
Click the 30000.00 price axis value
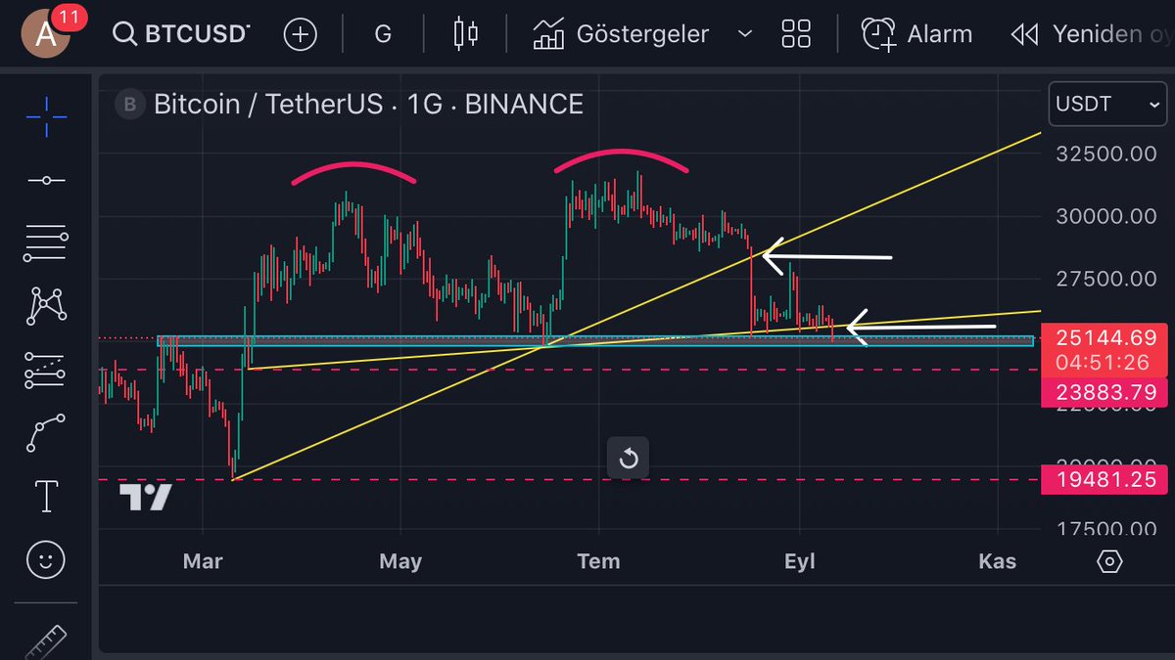coord(1105,216)
